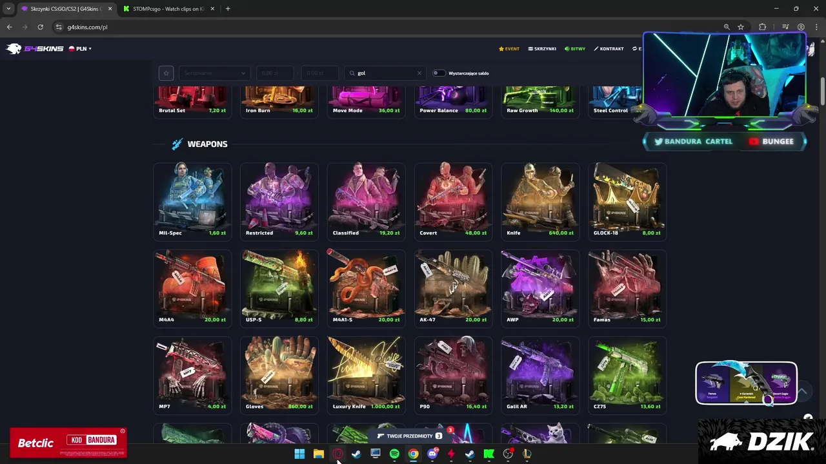The image size is (826, 464).
Task: Open the CZ75 case
Action: point(627,374)
